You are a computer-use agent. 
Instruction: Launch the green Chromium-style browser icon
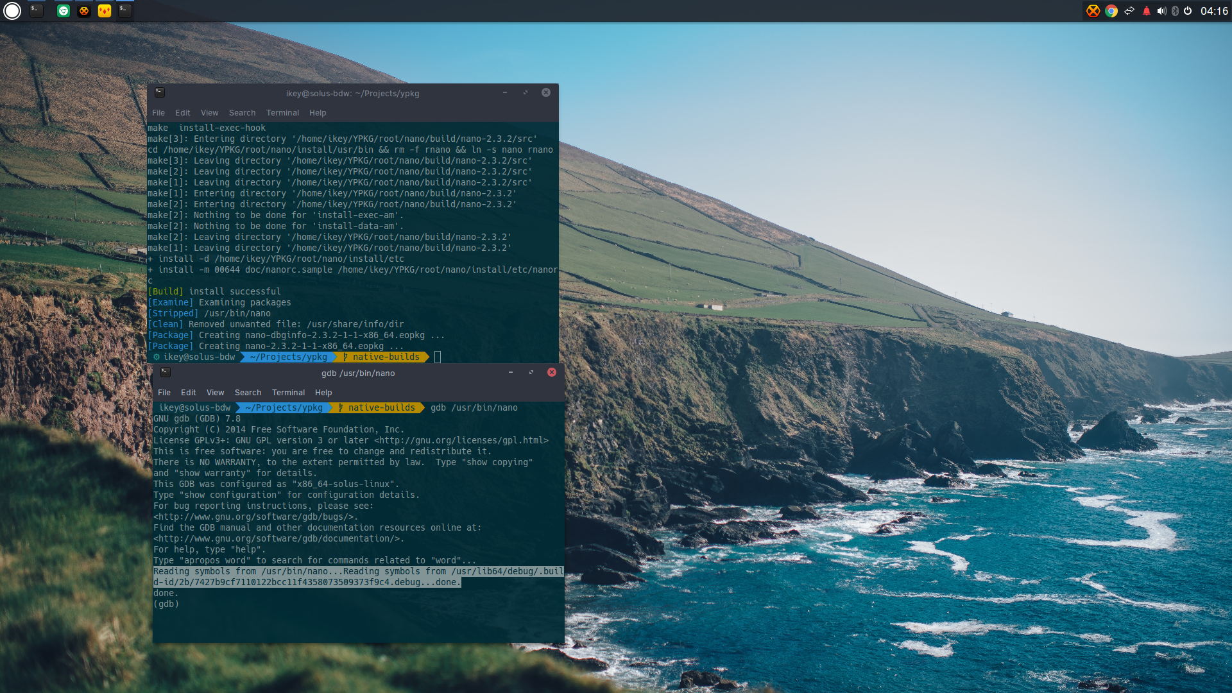pyautogui.click(x=64, y=11)
